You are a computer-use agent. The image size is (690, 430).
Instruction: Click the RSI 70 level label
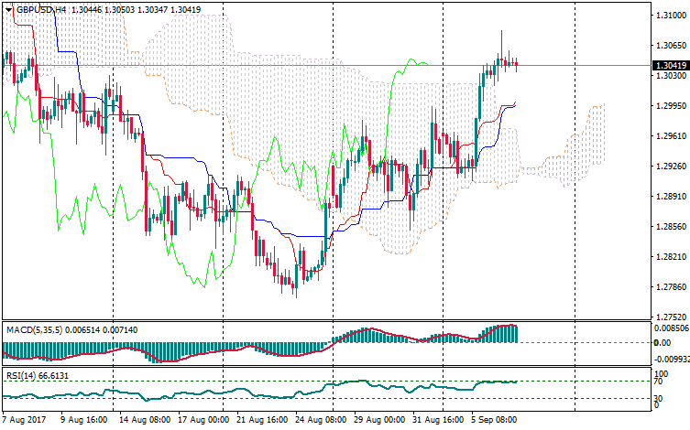click(x=659, y=382)
